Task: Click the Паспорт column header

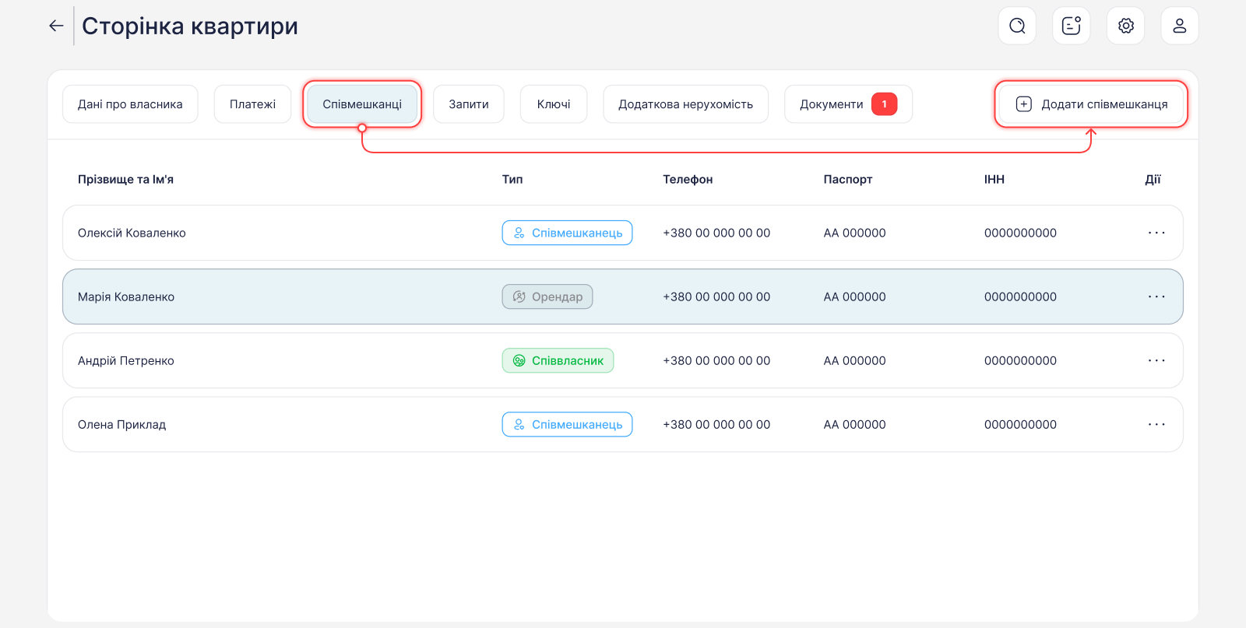Action: click(x=848, y=179)
